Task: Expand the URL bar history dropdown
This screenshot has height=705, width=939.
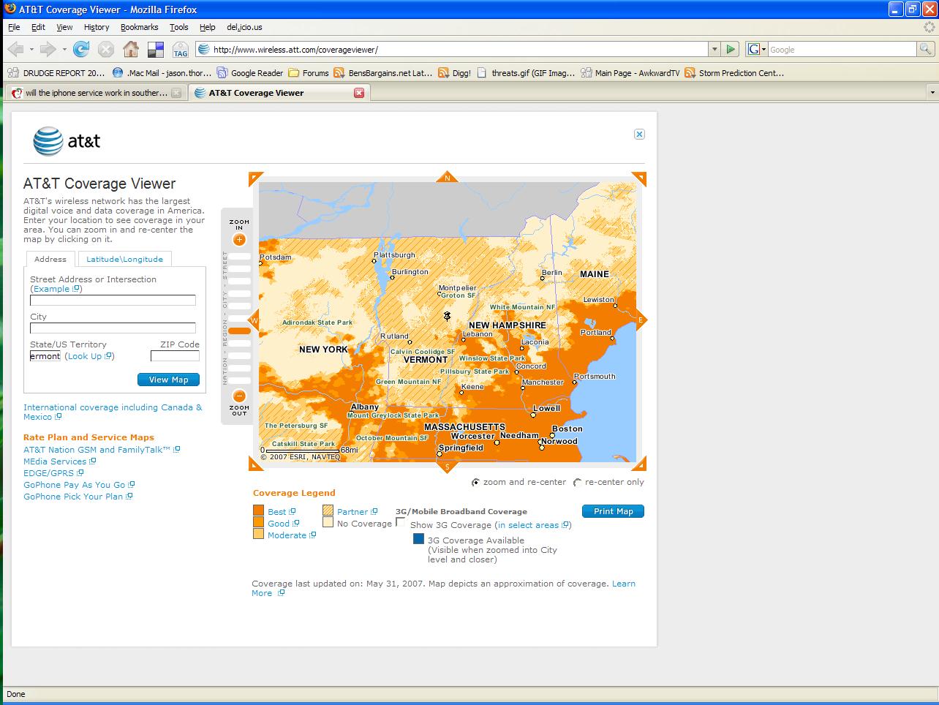Action: point(714,50)
